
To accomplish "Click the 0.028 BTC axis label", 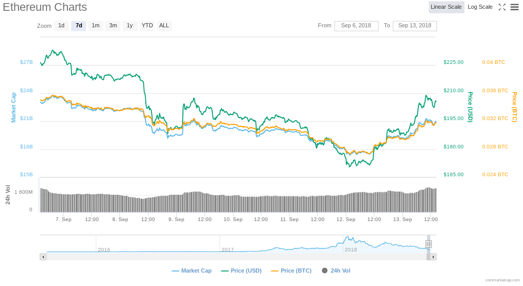I will coord(495,146).
